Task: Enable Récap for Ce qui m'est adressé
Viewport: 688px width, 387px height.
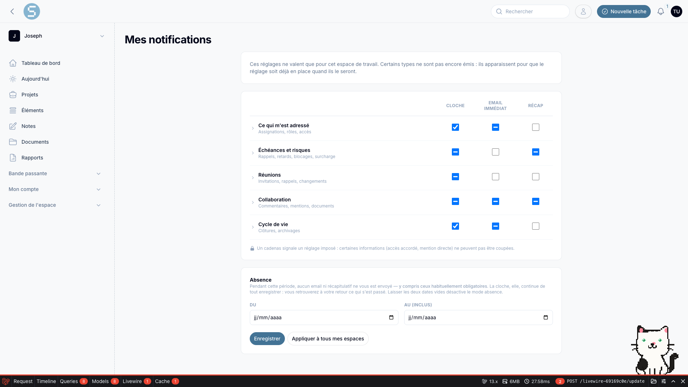Action: (536, 127)
